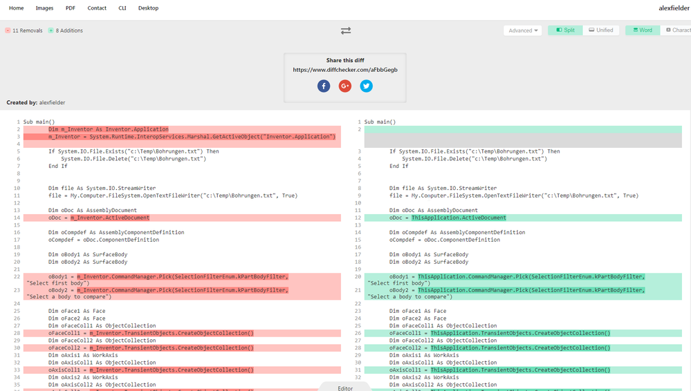Screen dimensions: 691x391
Task: Share diff on Twitter
Action: [366, 86]
